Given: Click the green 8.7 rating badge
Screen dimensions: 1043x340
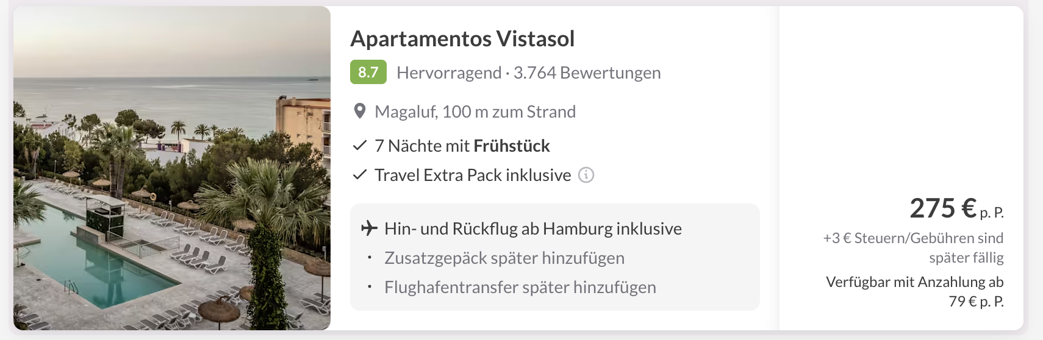Looking at the screenshot, I should pyautogui.click(x=368, y=73).
